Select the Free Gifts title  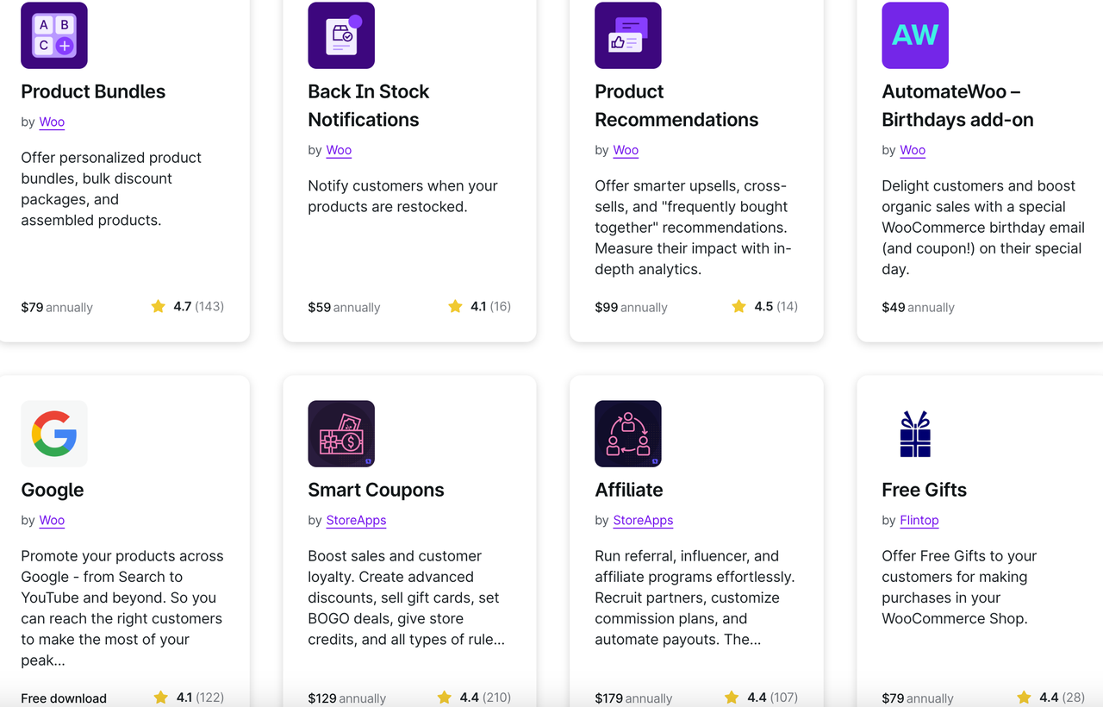924,490
